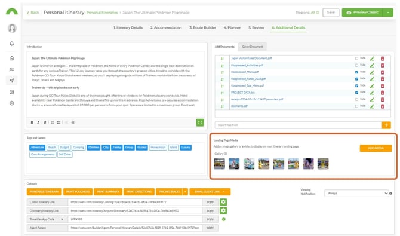
Task: Delete PROJECT DATA.txt entry
Action: click(x=383, y=93)
